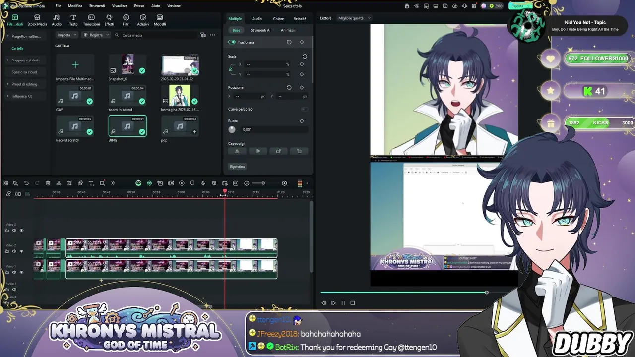Image resolution: width=635 pixels, height=357 pixels.
Task: Hide the Video 3 track
Action: pos(21,230)
